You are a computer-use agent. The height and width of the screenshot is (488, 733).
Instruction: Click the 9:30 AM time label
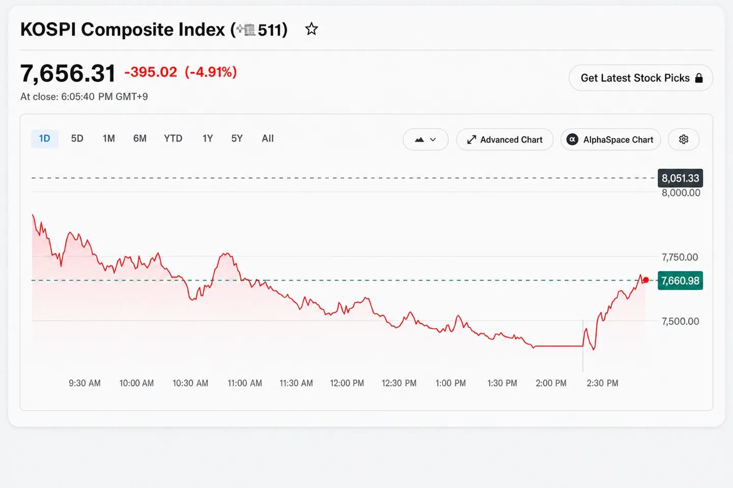point(84,383)
